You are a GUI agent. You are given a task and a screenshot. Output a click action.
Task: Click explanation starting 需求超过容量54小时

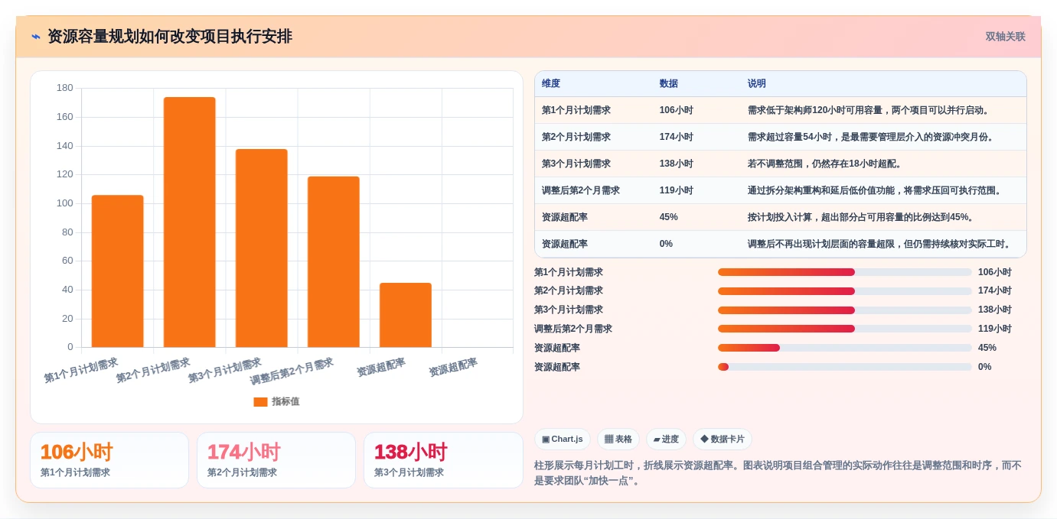coord(873,137)
